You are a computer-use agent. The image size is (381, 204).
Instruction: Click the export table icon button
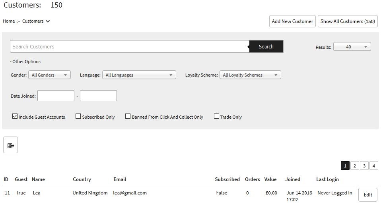11,145
